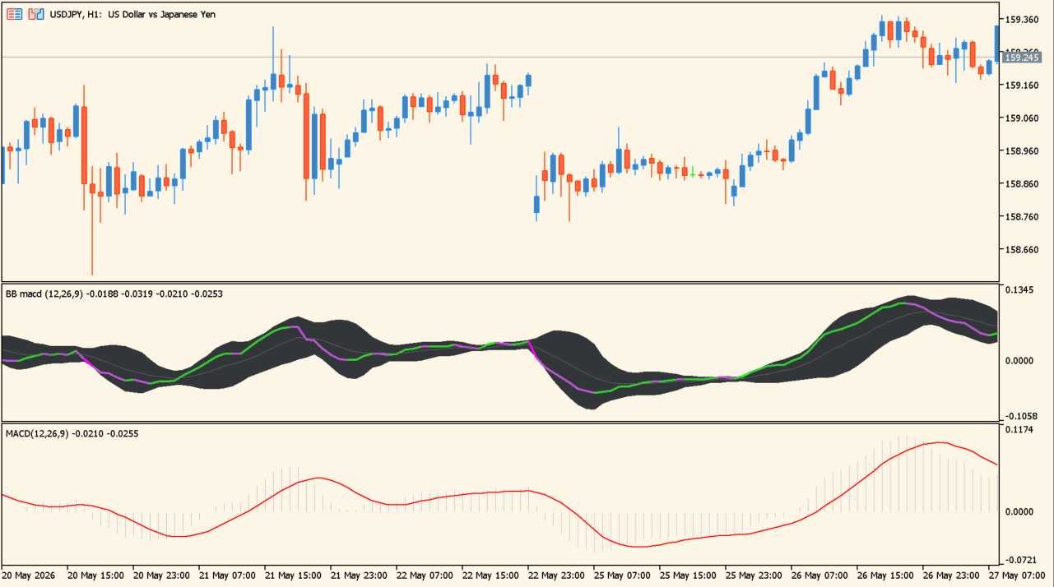Click the 158.860 price scale label
The image size is (1054, 587).
pyautogui.click(x=1022, y=184)
